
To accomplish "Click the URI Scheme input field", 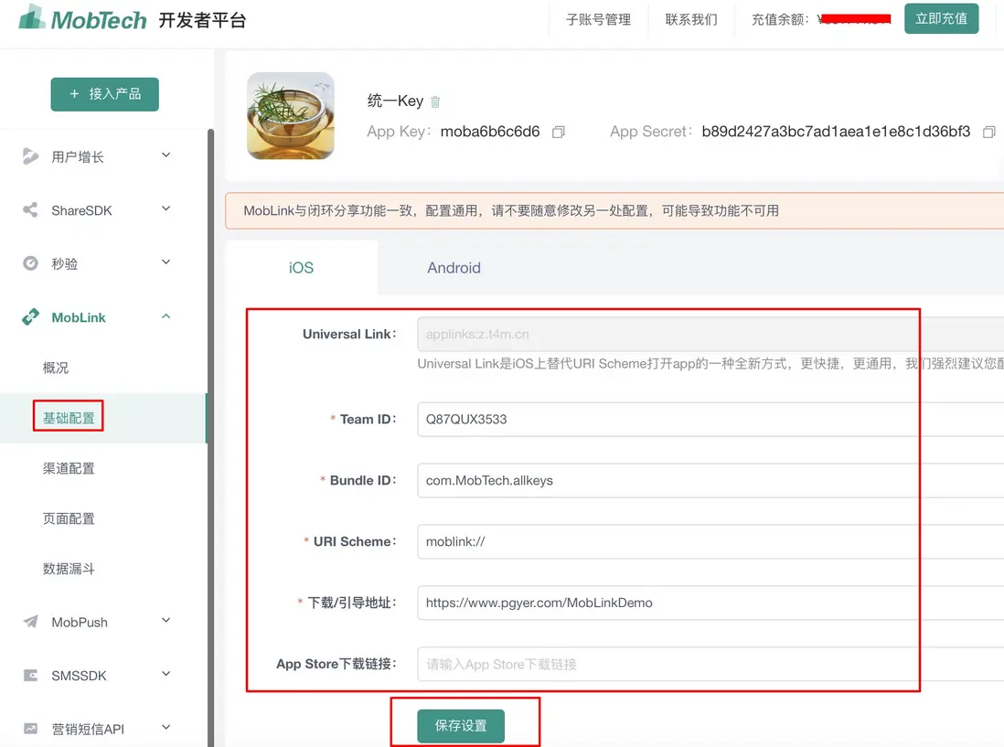I will point(710,541).
